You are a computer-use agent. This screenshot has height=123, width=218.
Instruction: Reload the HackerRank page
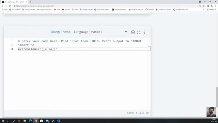[10, 6]
